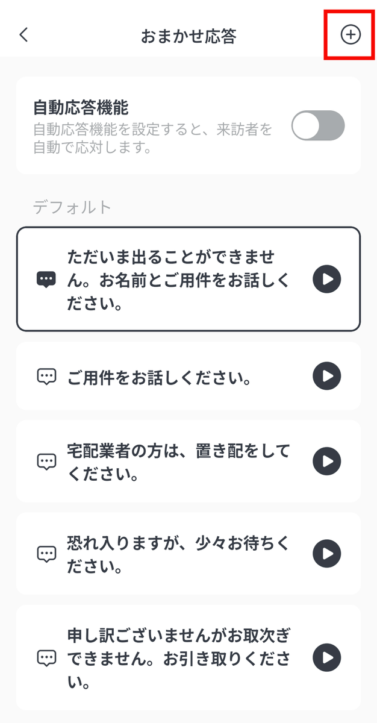Image resolution: width=377 pixels, height=723 pixels.
Task: Play the ただいま出ることができません message
Action: pyautogui.click(x=327, y=279)
